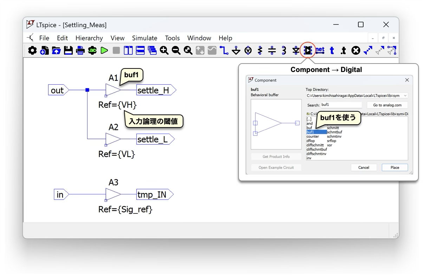The height and width of the screenshot is (276, 423).
Task: Open the Configure Analysis (.ac gear) icon
Action: (92, 51)
